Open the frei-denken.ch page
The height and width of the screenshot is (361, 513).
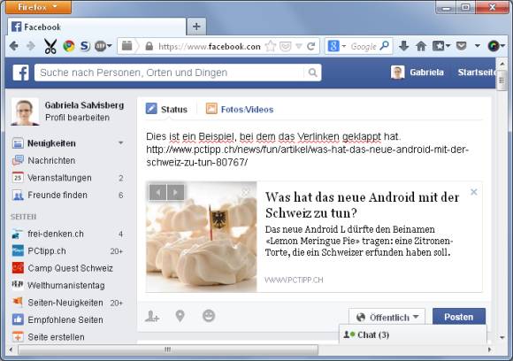tap(56, 234)
